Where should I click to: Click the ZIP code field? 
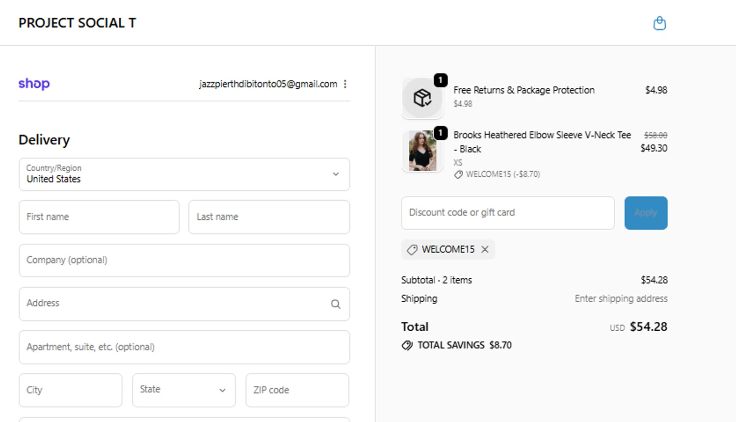(297, 390)
